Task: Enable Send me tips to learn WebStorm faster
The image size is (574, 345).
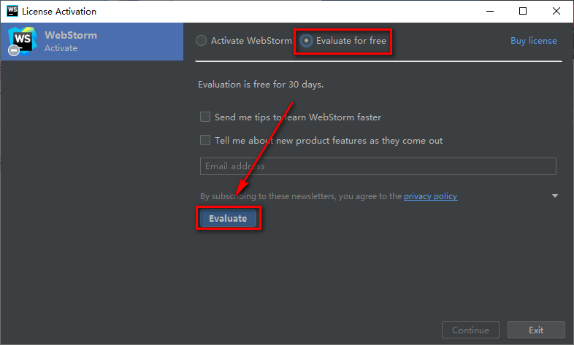Action: click(x=205, y=117)
